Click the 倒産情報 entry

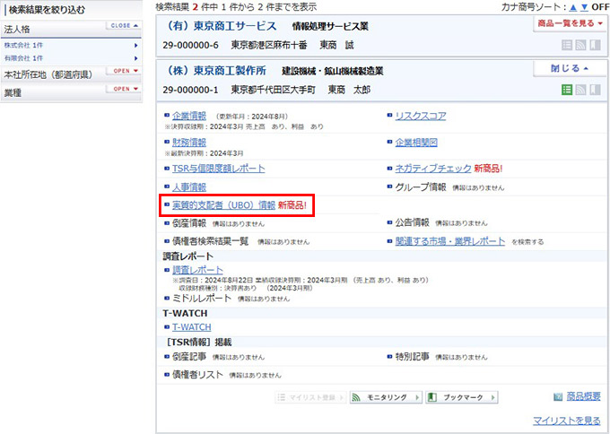189,223
